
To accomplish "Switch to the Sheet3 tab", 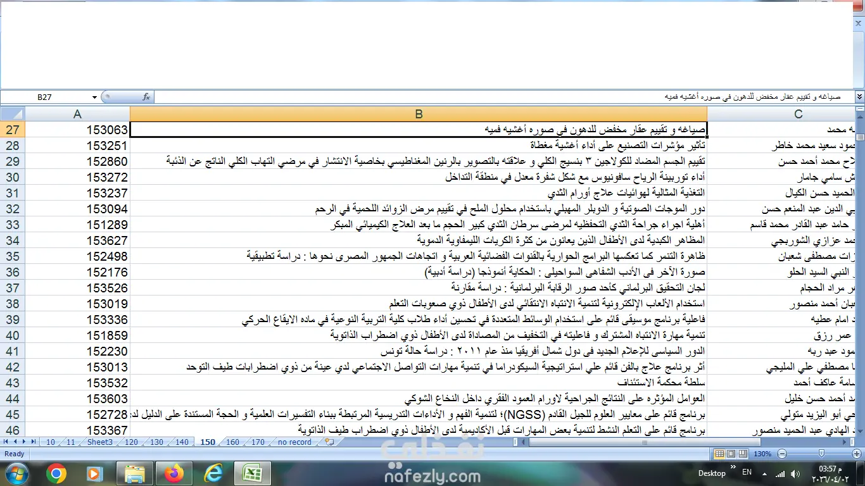I will [100, 442].
